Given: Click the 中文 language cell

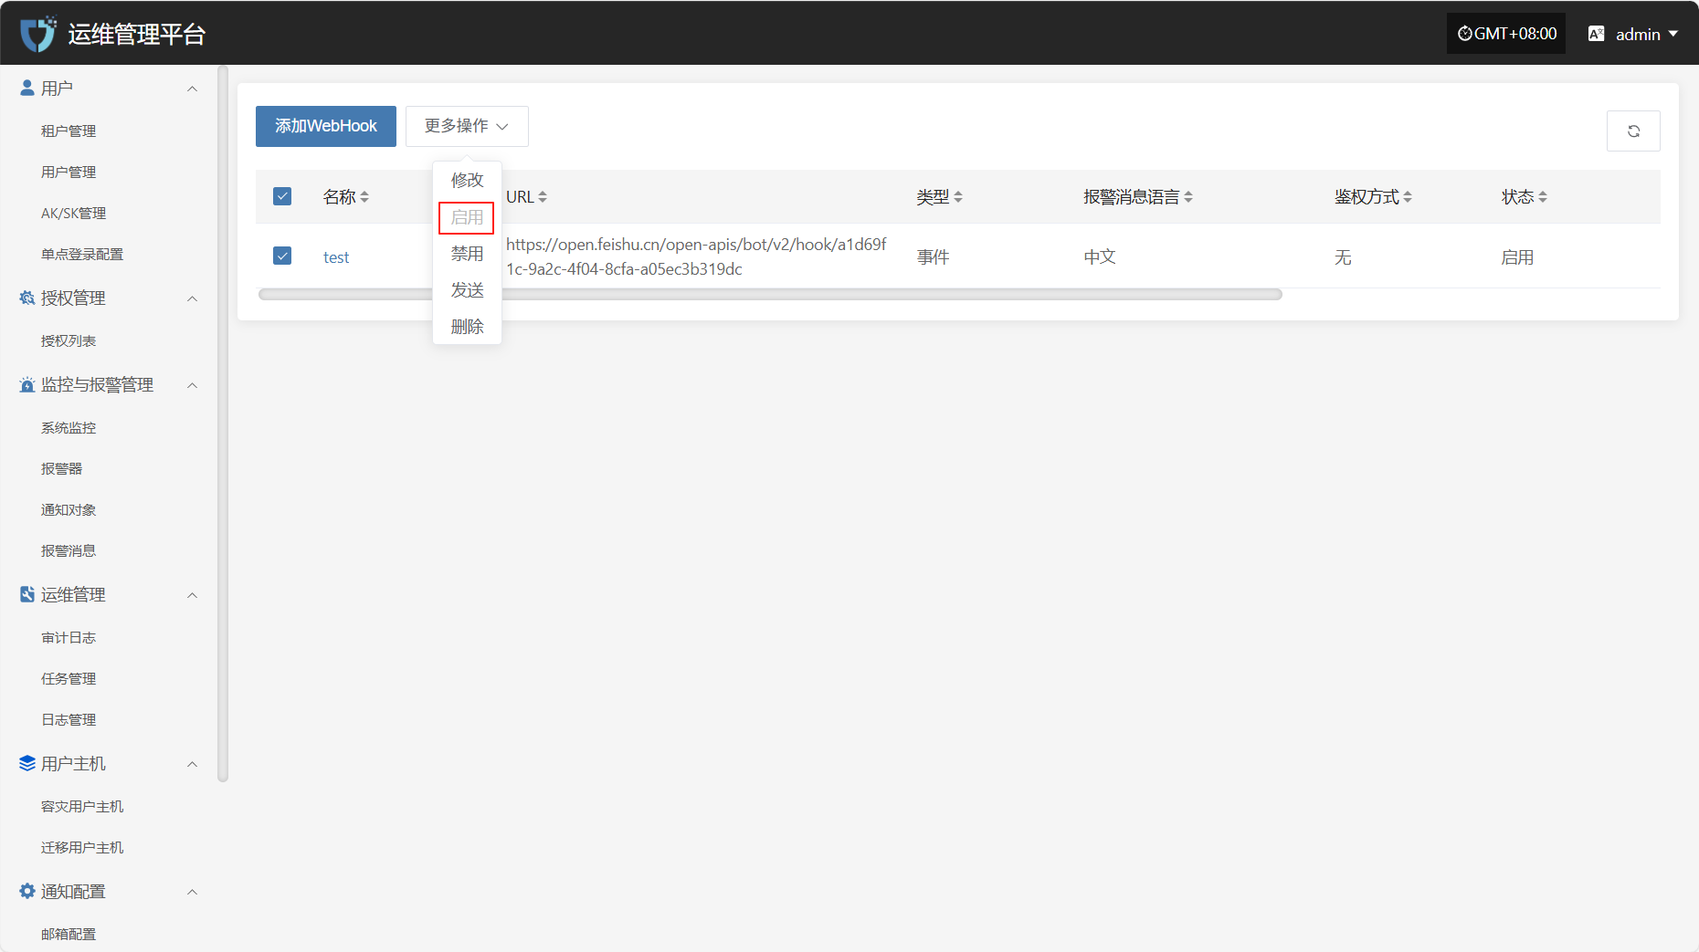Looking at the screenshot, I should click(1100, 257).
